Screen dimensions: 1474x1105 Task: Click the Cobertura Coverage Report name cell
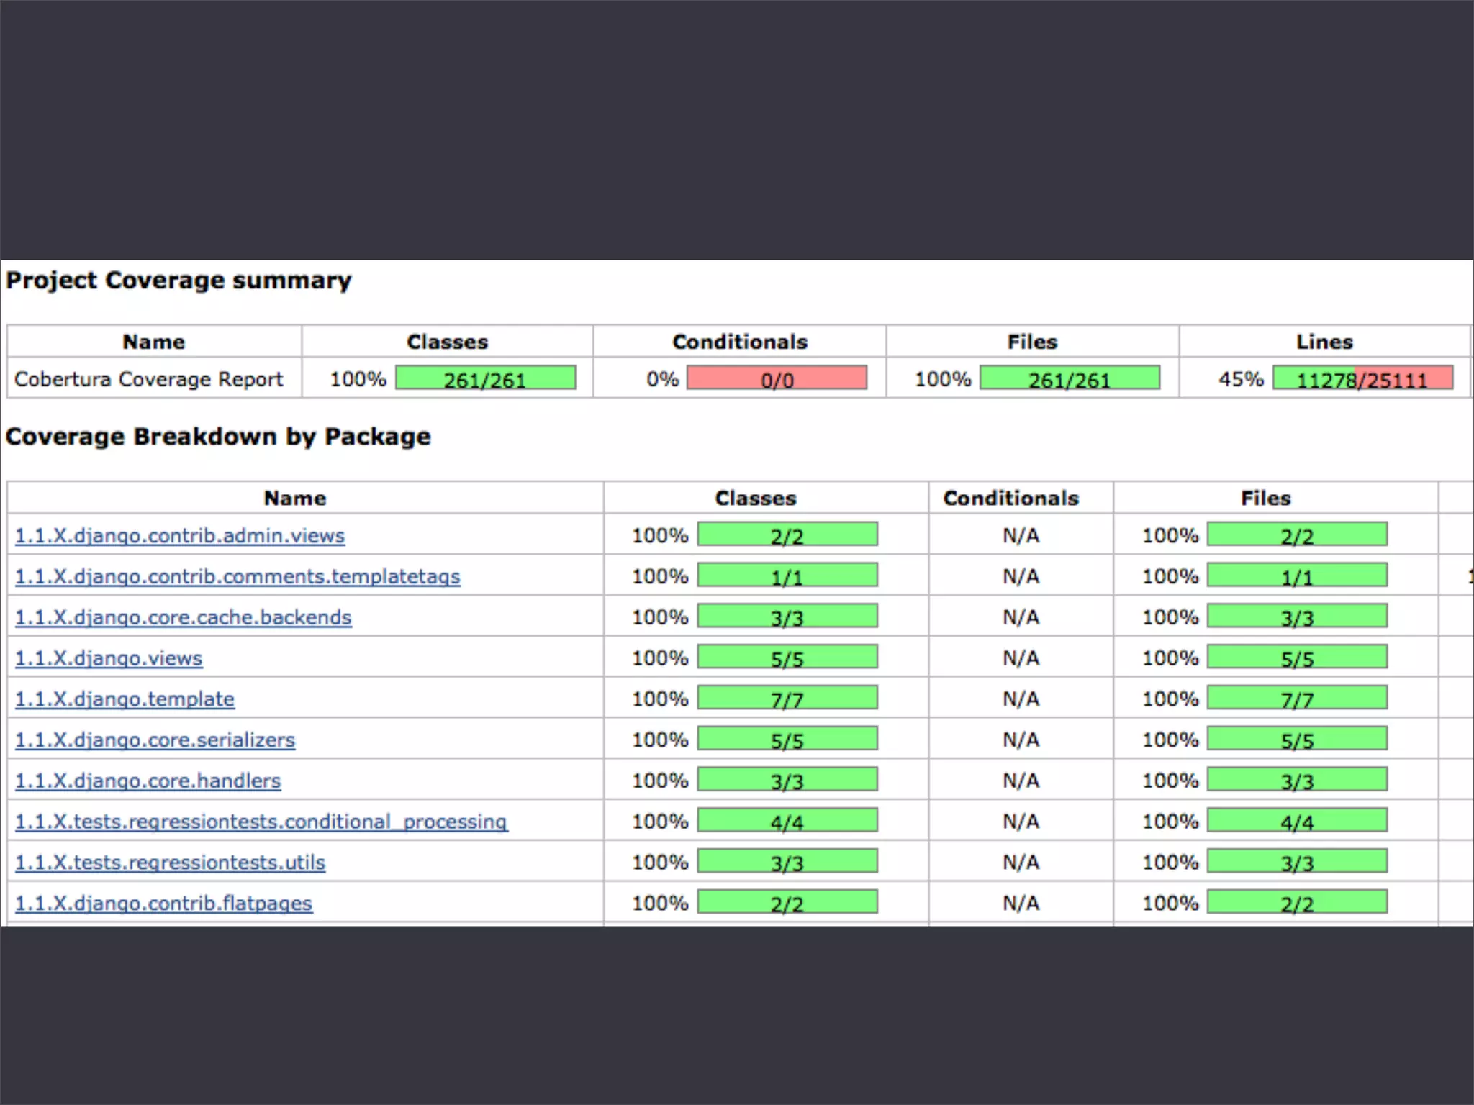(148, 379)
